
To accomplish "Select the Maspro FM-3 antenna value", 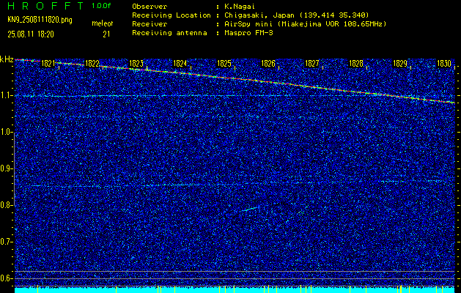I will (x=248, y=33).
